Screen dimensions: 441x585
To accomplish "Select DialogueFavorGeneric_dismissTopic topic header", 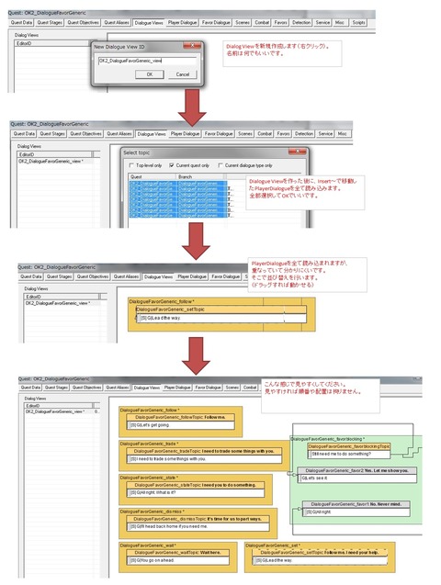I will [x=198, y=519].
